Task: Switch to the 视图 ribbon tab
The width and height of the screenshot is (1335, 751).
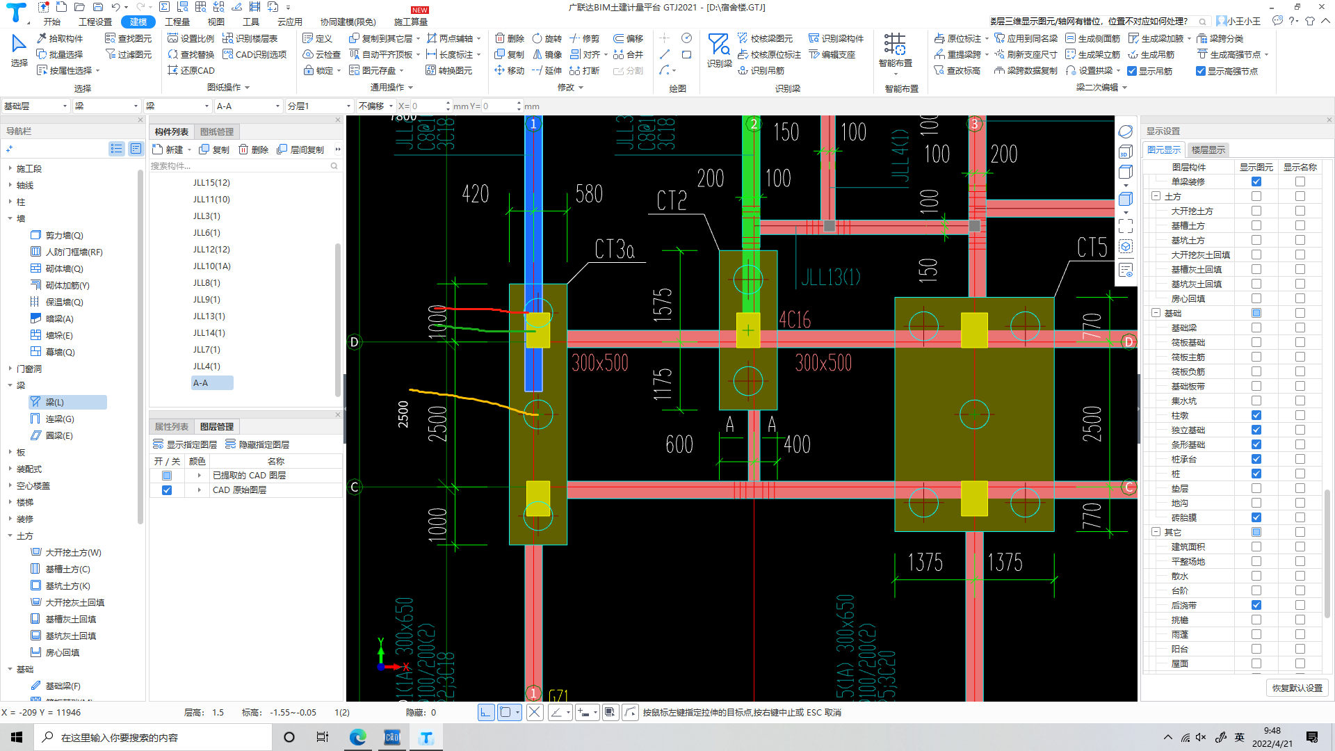Action: [x=216, y=22]
